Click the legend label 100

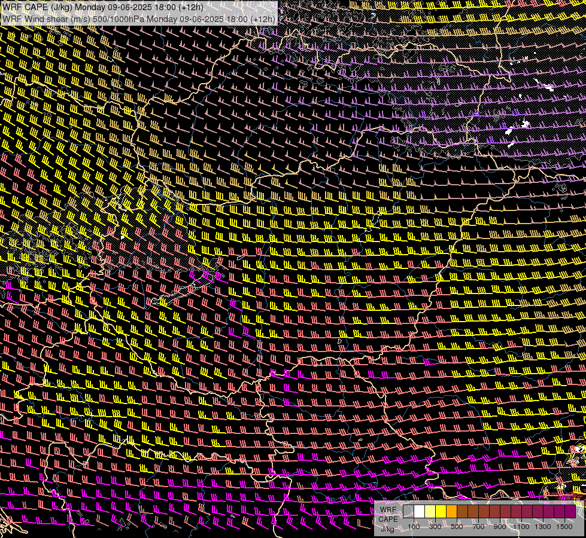(414, 527)
